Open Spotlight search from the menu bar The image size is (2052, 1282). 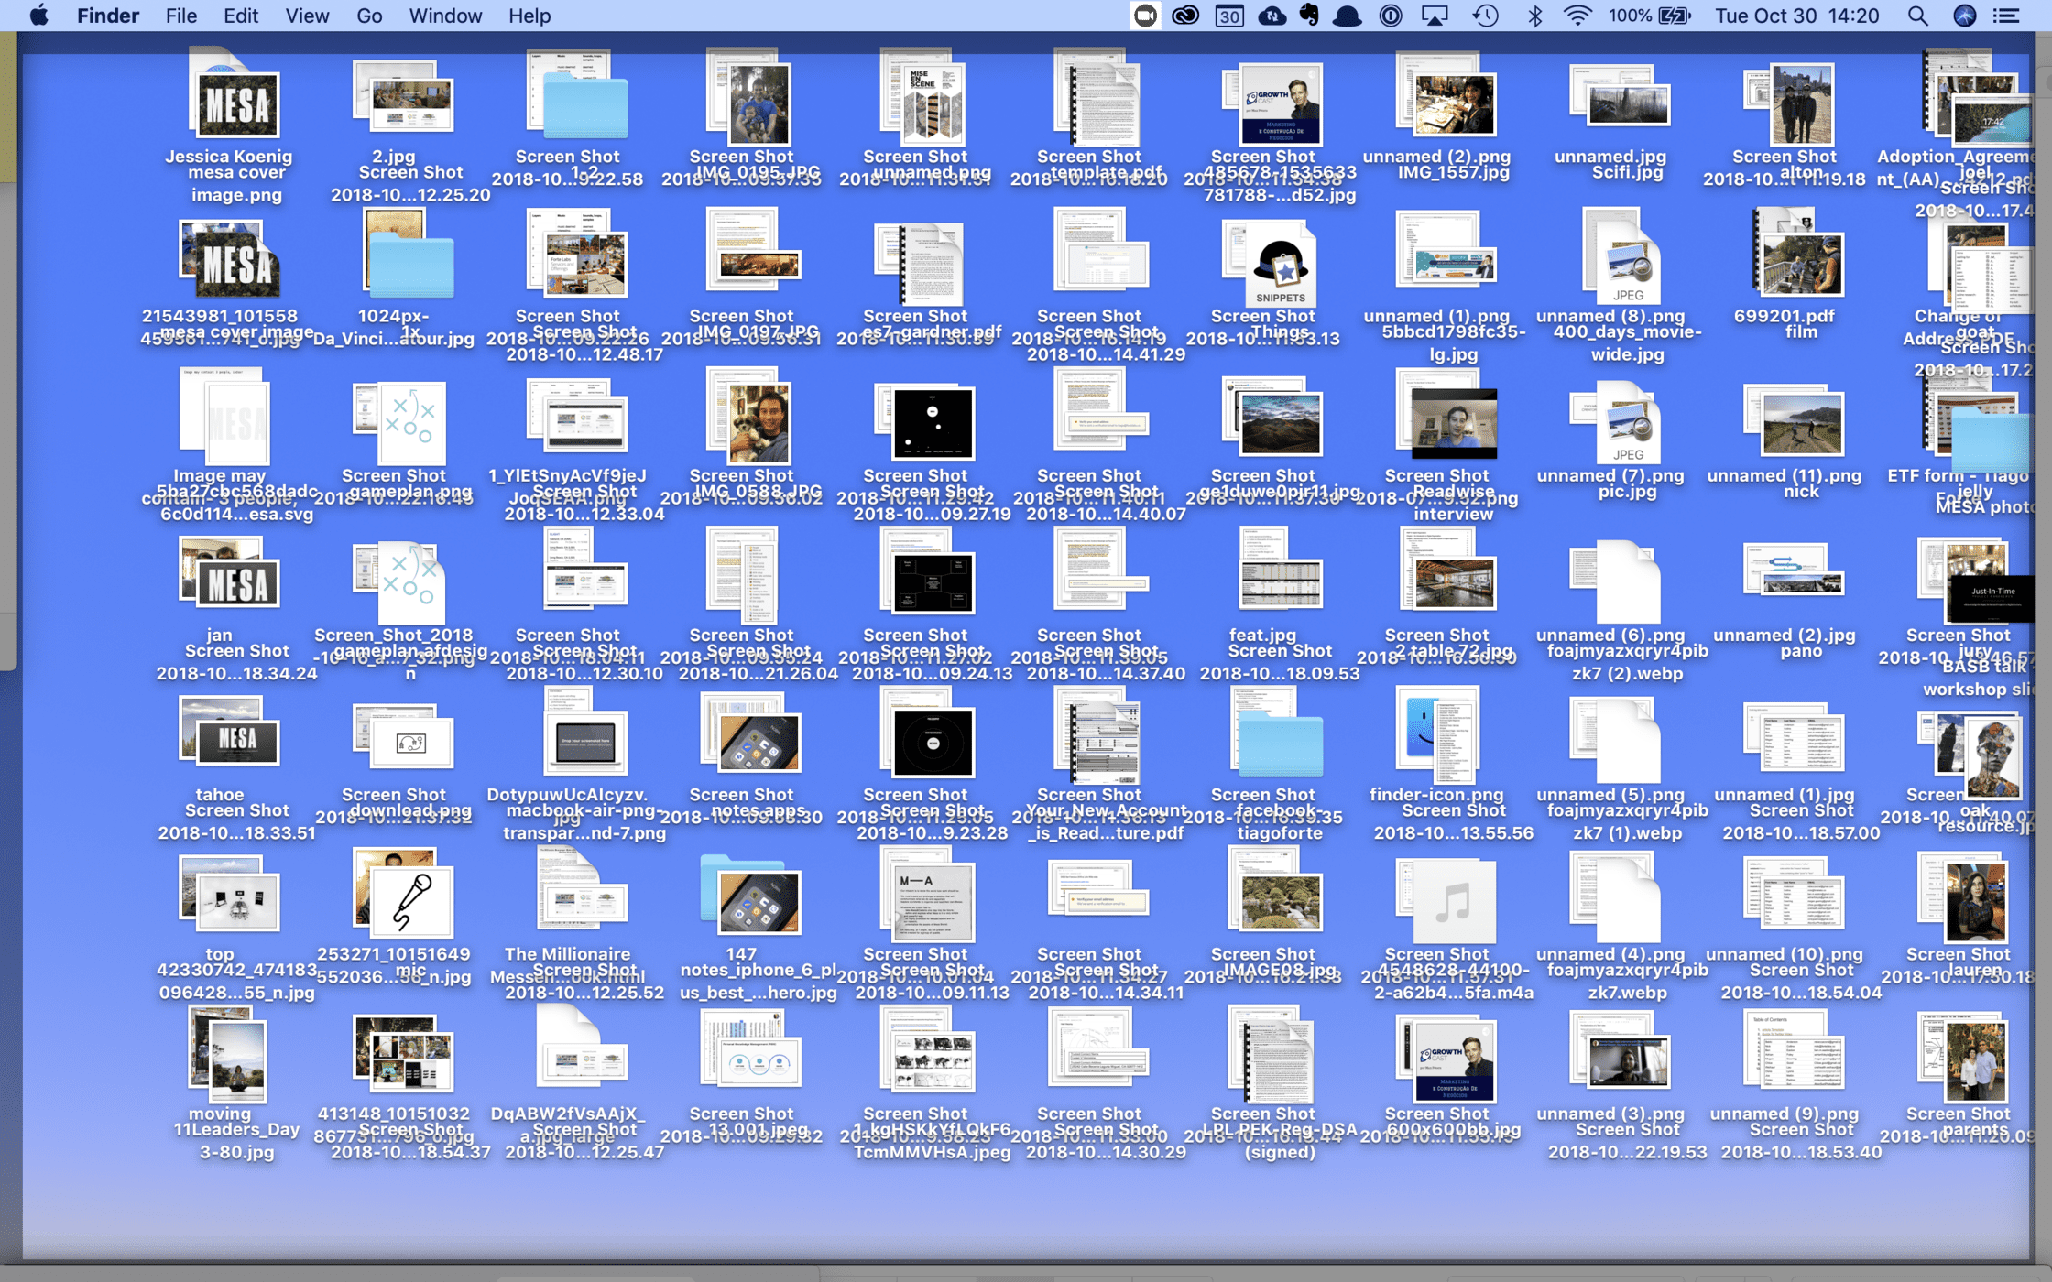1917,16
